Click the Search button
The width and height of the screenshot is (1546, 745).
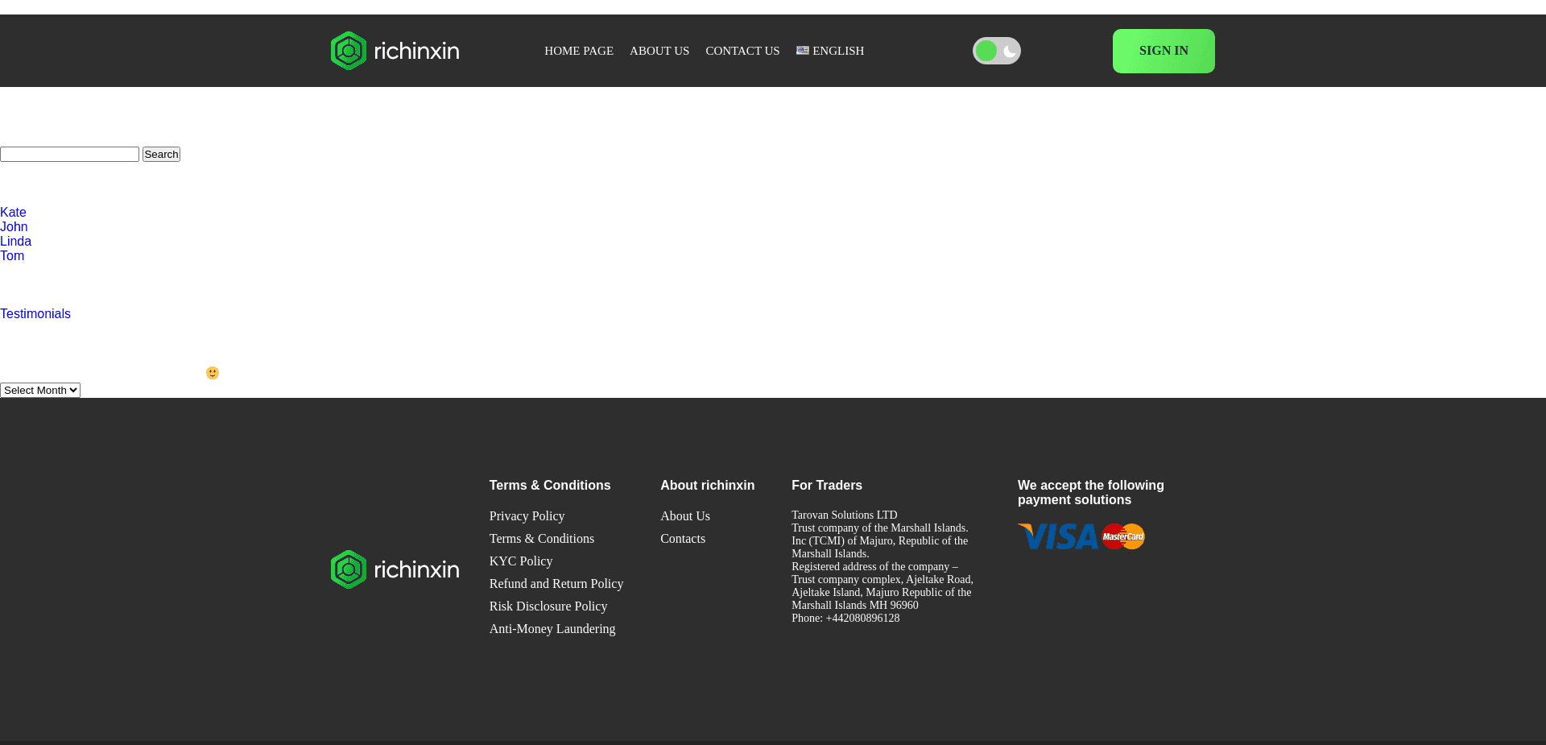(x=161, y=154)
